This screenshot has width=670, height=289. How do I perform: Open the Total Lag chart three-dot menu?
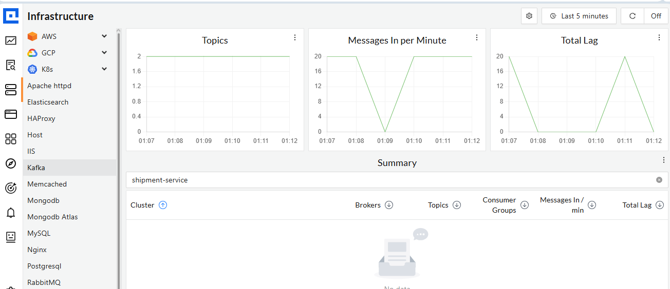(x=659, y=37)
